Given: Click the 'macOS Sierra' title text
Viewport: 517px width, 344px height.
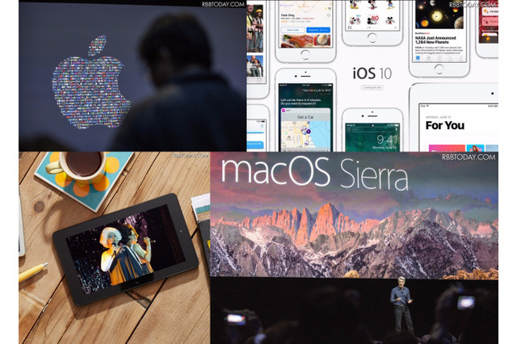Looking at the screenshot, I should tap(315, 173).
